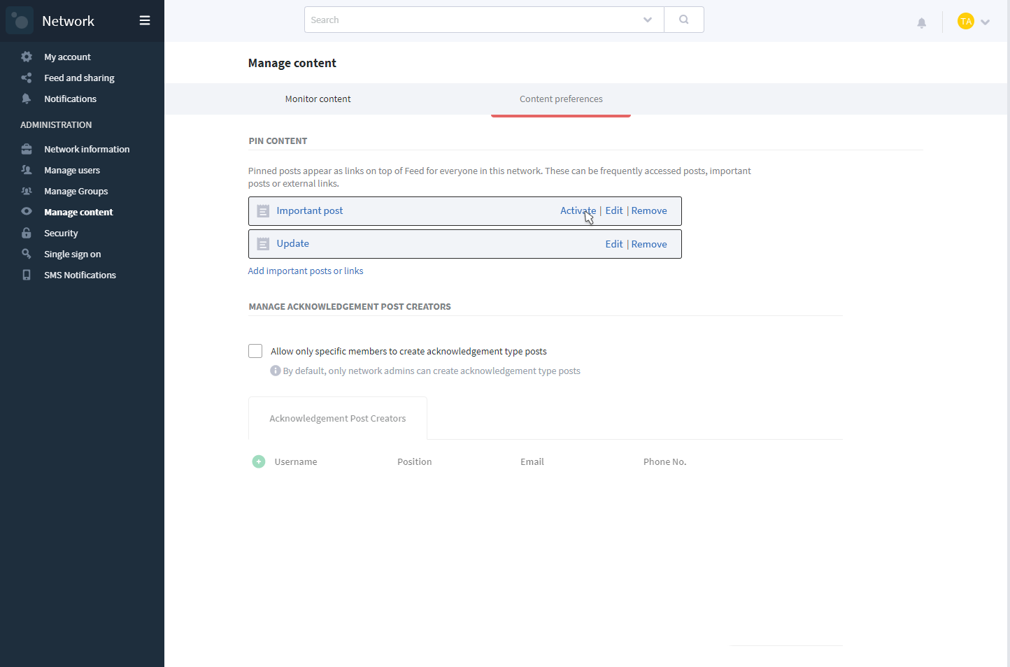This screenshot has height=667, width=1010.
Task: Open Manage users in the sidebar
Action: tap(71, 170)
